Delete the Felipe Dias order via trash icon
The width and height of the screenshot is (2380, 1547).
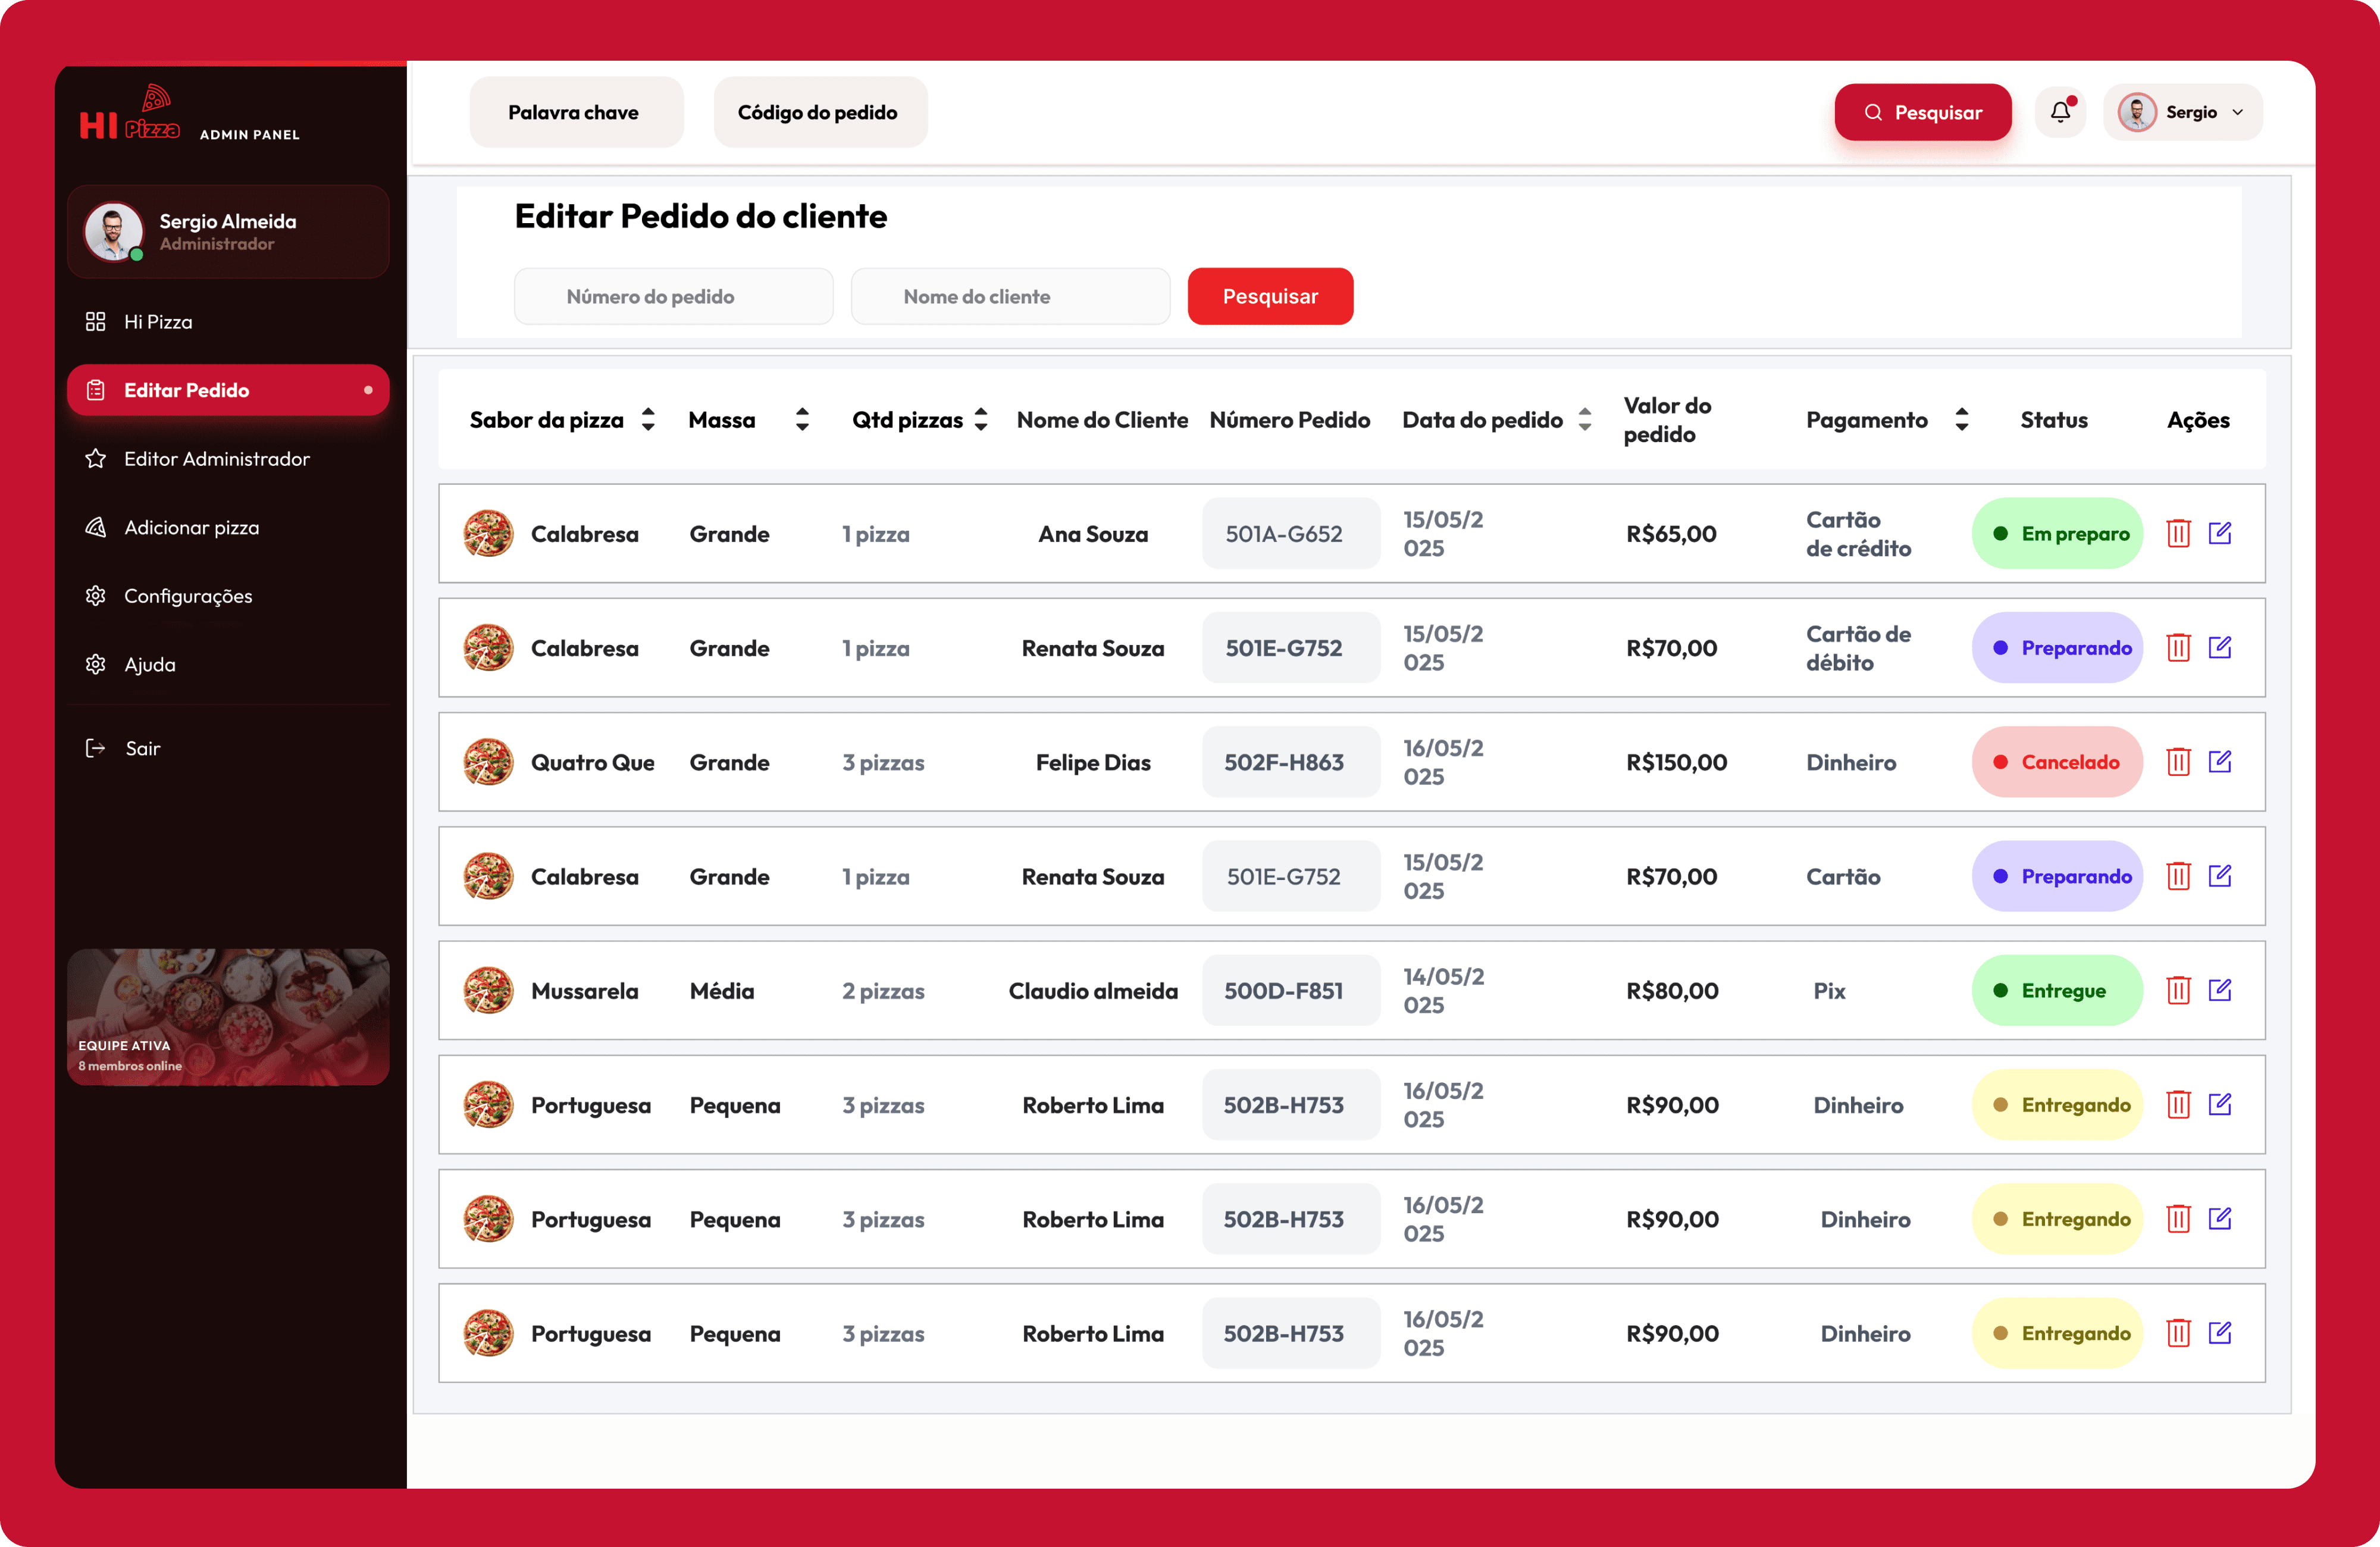tap(2178, 762)
